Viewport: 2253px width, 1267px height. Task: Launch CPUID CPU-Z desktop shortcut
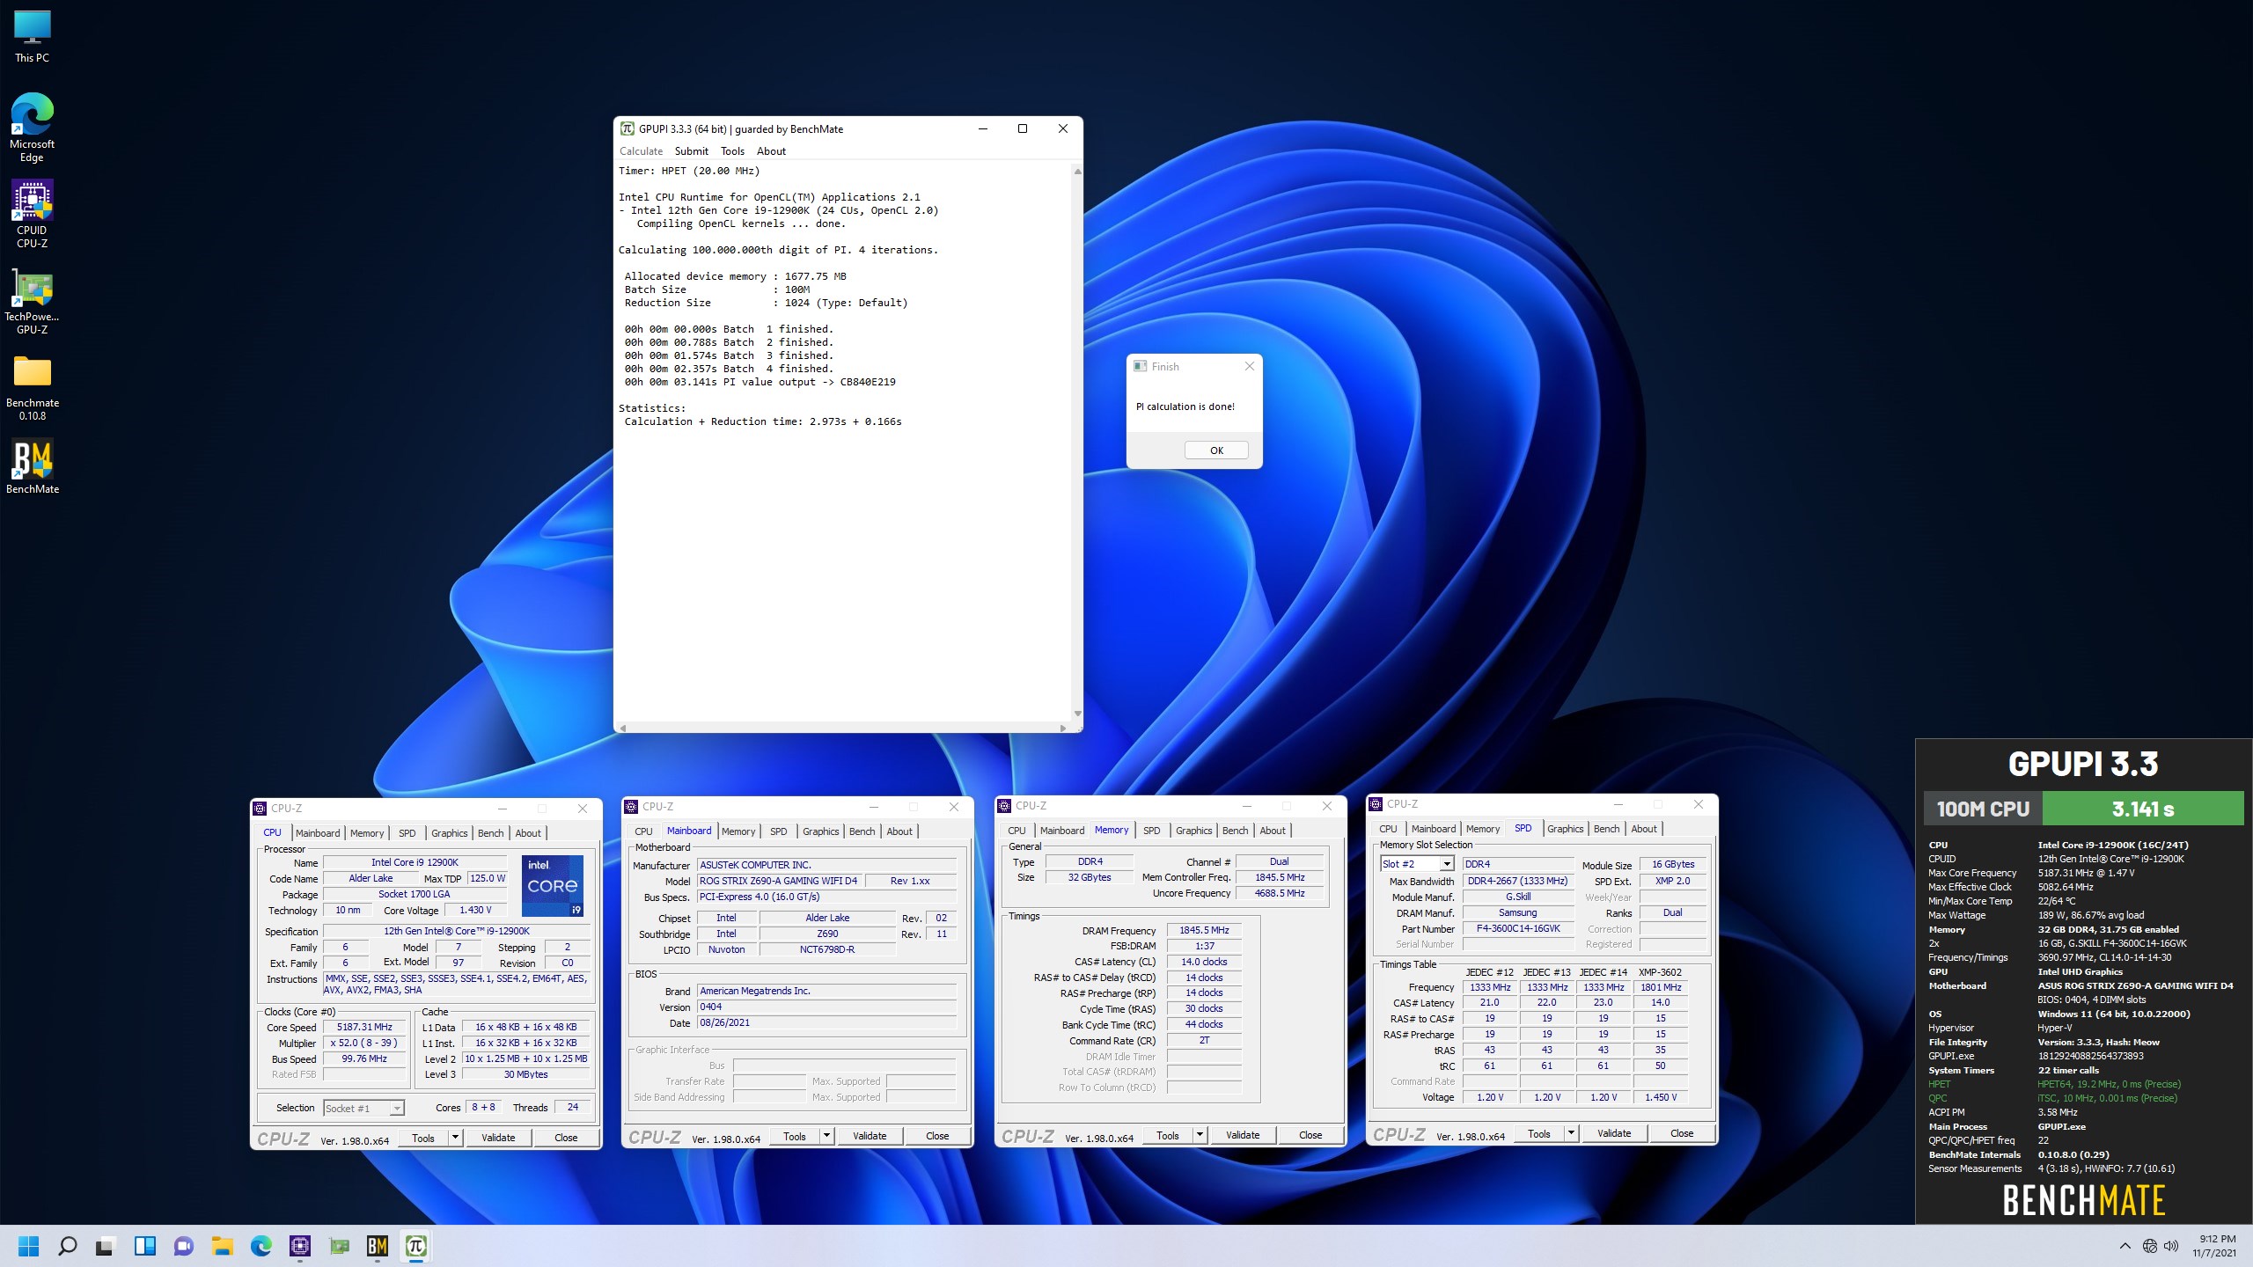[32, 214]
